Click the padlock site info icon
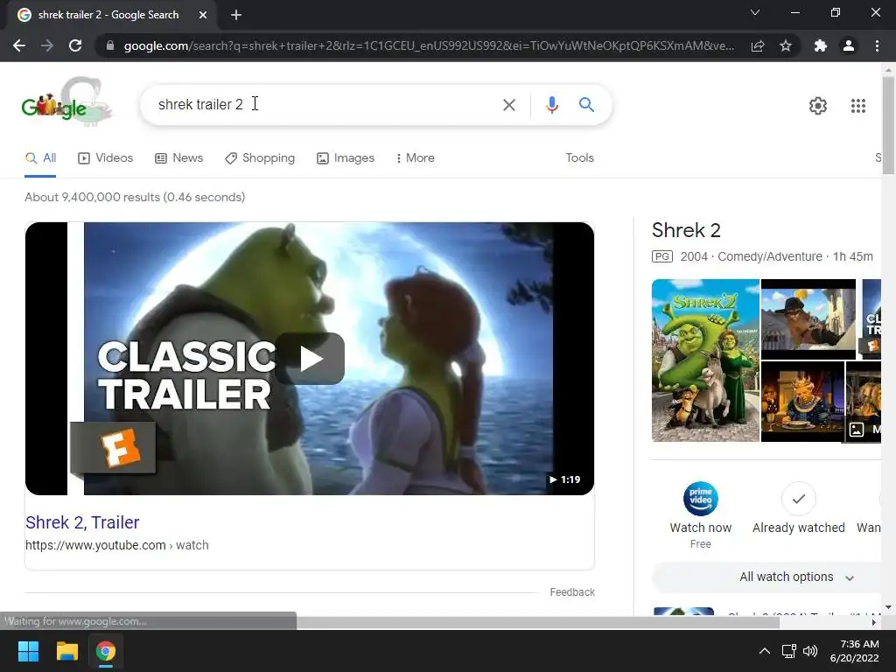The width and height of the screenshot is (896, 672). pos(110,45)
